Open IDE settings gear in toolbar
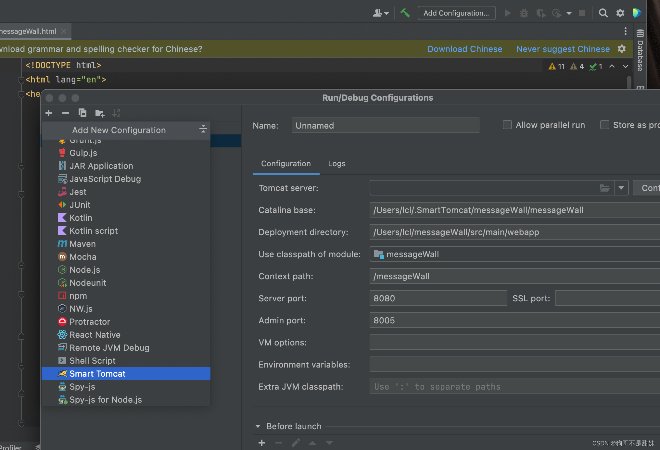 point(620,13)
